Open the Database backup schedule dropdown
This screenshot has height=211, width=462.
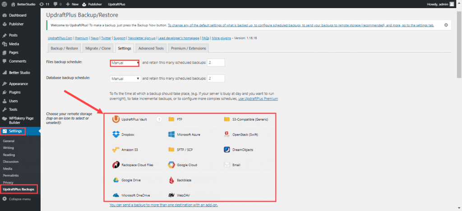coord(125,79)
